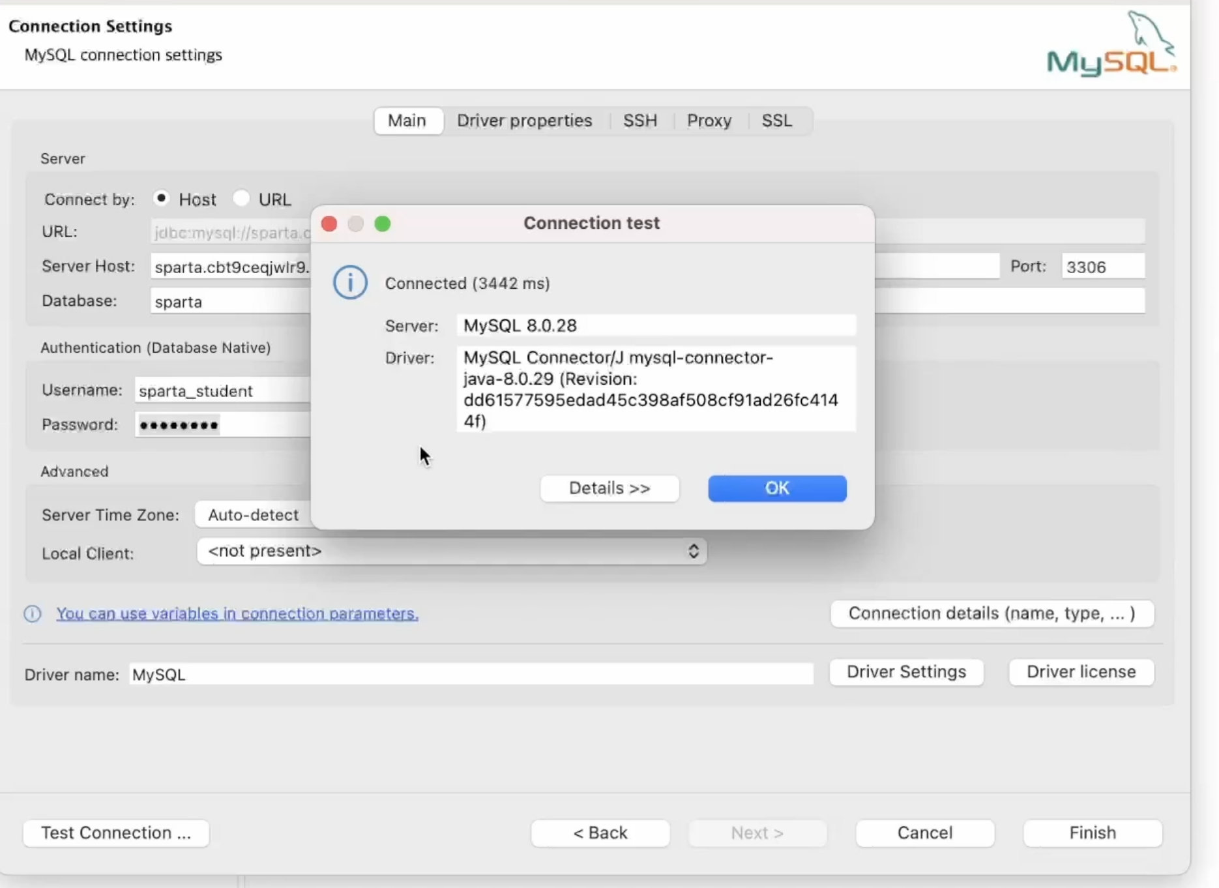The image size is (1219, 888).
Task: Click the Password field
Action: pyautogui.click(x=222, y=425)
